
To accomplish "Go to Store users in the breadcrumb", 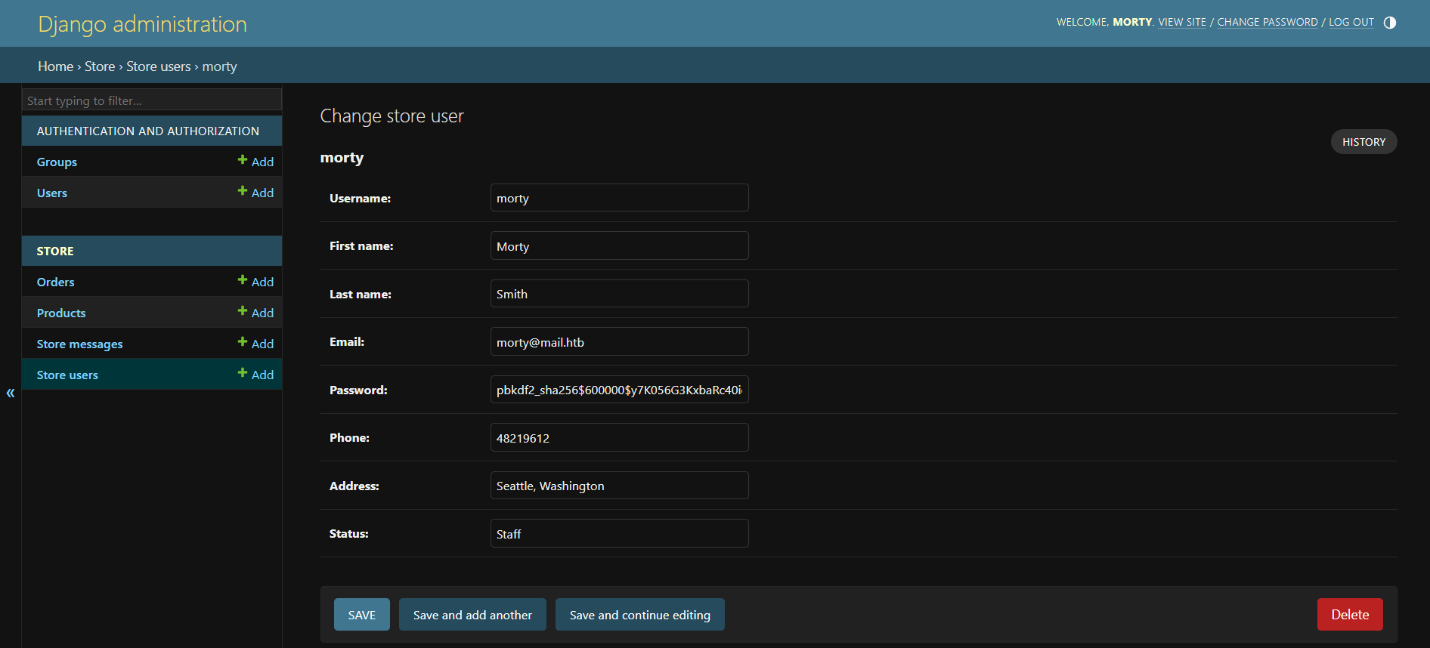I will click(159, 66).
